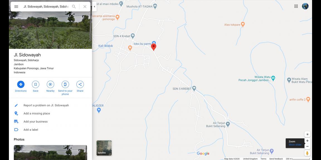Save this place
This screenshot has height=160, width=321.
coord(36,87)
